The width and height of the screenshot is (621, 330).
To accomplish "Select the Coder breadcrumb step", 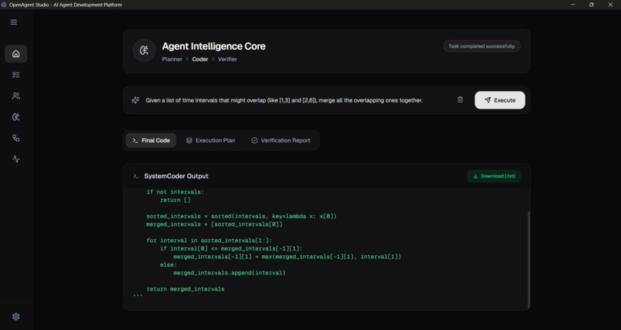I will pos(200,59).
